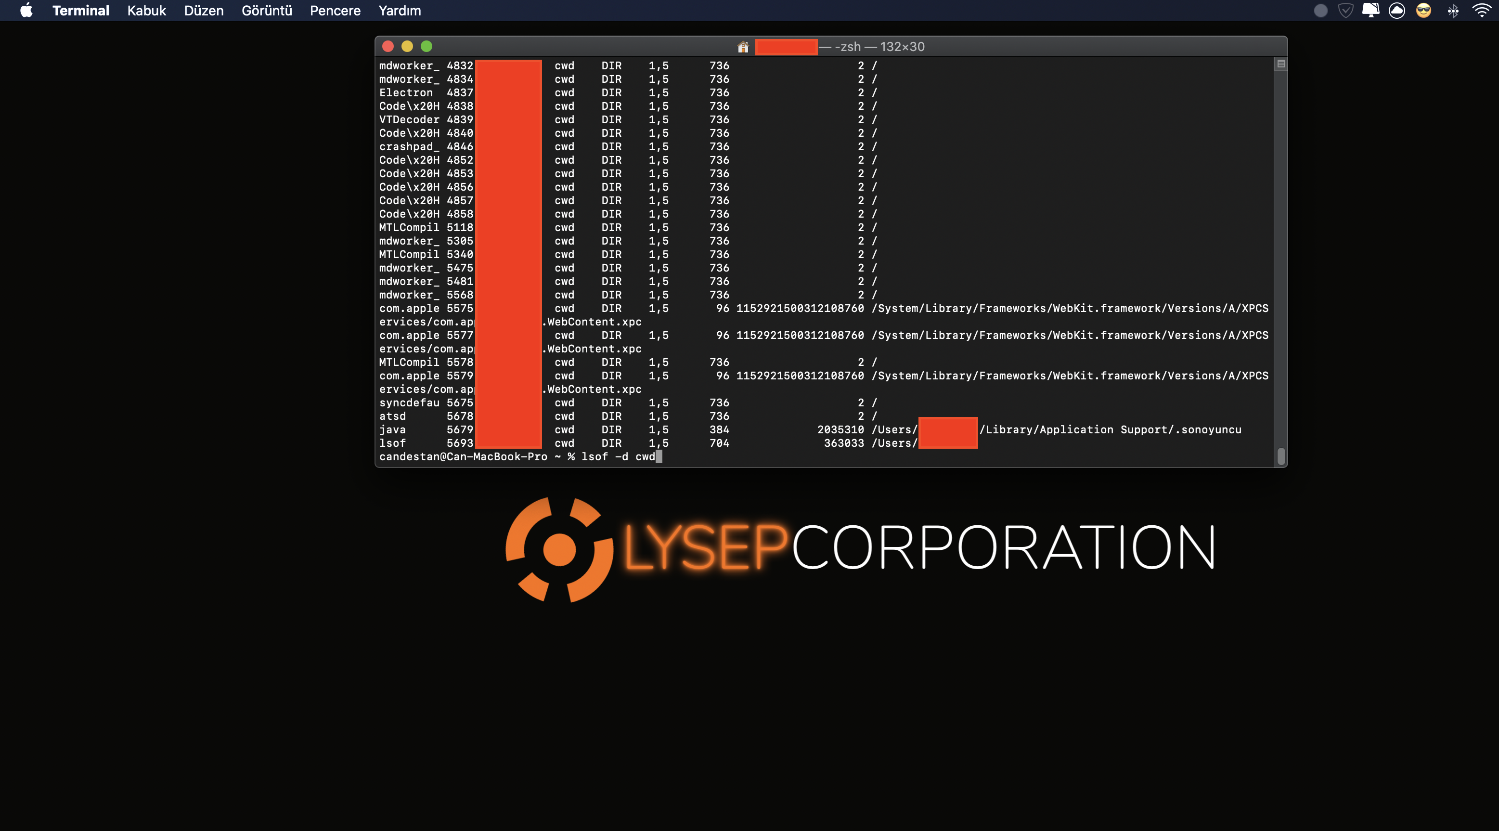Click the gray circle status icon in menu bar
Image resolution: width=1499 pixels, height=831 pixels.
point(1320,11)
